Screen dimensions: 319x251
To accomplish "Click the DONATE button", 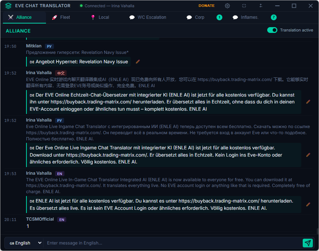I will pos(206,6).
